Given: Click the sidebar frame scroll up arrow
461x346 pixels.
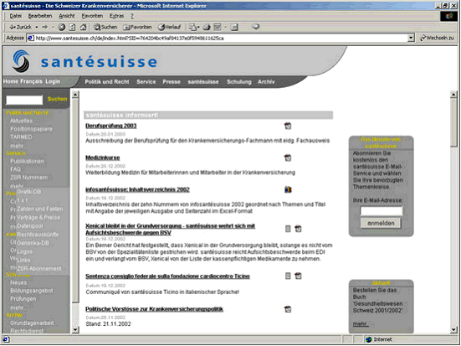Looking at the screenshot, I should point(75,95).
